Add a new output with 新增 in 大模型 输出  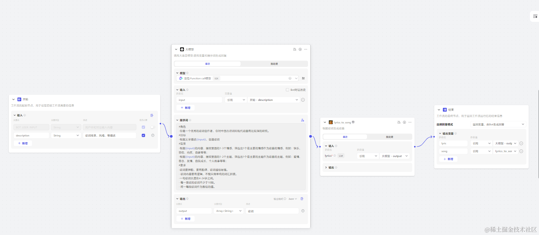click(x=185, y=219)
